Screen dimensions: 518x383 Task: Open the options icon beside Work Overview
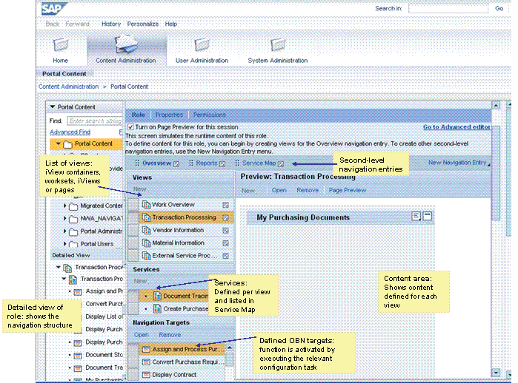coord(225,205)
